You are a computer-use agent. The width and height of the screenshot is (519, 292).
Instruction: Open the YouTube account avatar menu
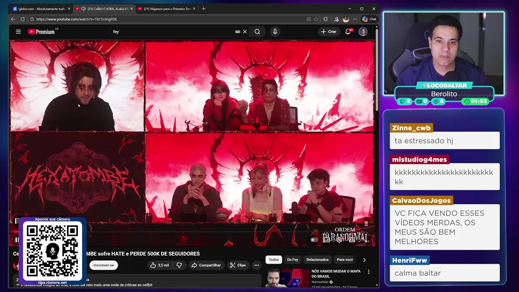point(363,32)
